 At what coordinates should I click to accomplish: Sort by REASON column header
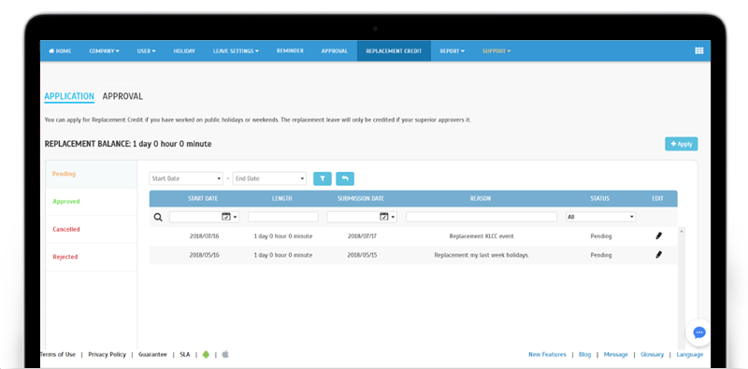481,199
